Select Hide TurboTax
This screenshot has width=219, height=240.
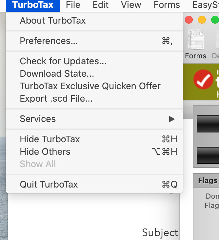pyautogui.click(x=94, y=139)
